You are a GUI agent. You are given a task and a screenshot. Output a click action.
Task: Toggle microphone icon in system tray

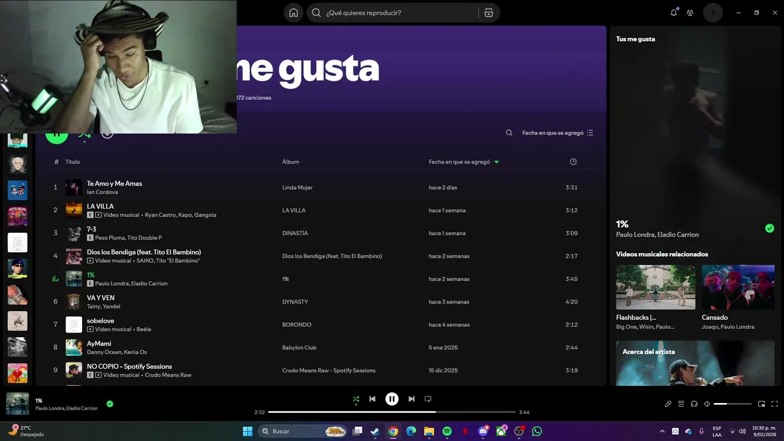(701, 431)
